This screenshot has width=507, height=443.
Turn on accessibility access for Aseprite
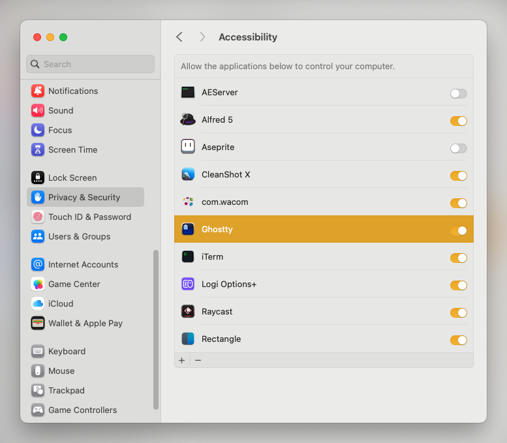458,148
